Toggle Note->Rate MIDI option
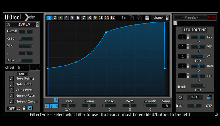Screen dimensions: 220x126 coord(11,95)
